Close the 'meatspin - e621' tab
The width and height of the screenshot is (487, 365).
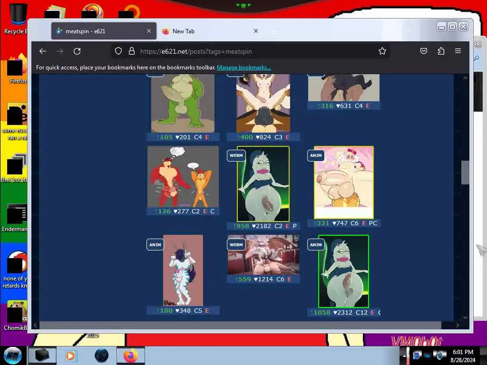click(x=149, y=31)
